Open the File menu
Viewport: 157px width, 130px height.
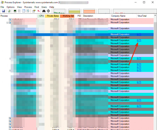[x=2, y=7]
